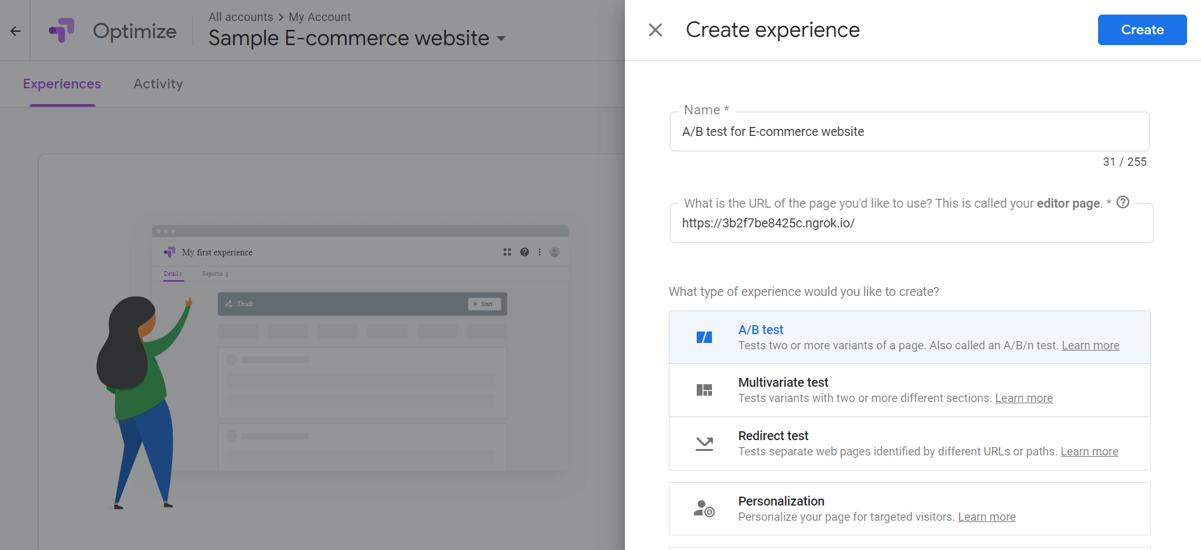Select the Multivariate test experience type
Viewport: 1201px width, 550px height.
909,390
